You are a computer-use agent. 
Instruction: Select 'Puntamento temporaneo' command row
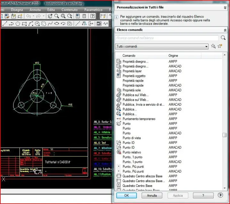(x=169, y=119)
